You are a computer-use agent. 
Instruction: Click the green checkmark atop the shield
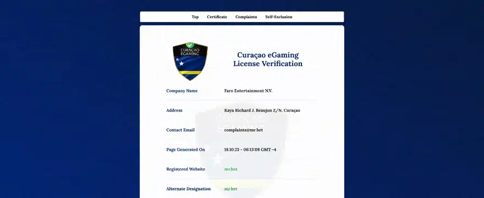pyautogui.click(x=190, y=45)
